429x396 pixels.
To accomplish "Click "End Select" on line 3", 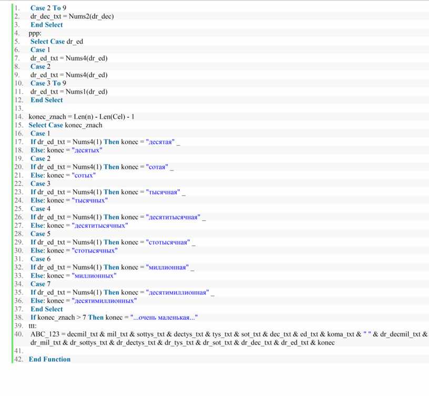I will [46, 25].
